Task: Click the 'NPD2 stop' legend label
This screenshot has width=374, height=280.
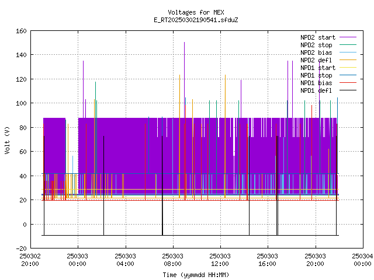Action: [316, 45]
